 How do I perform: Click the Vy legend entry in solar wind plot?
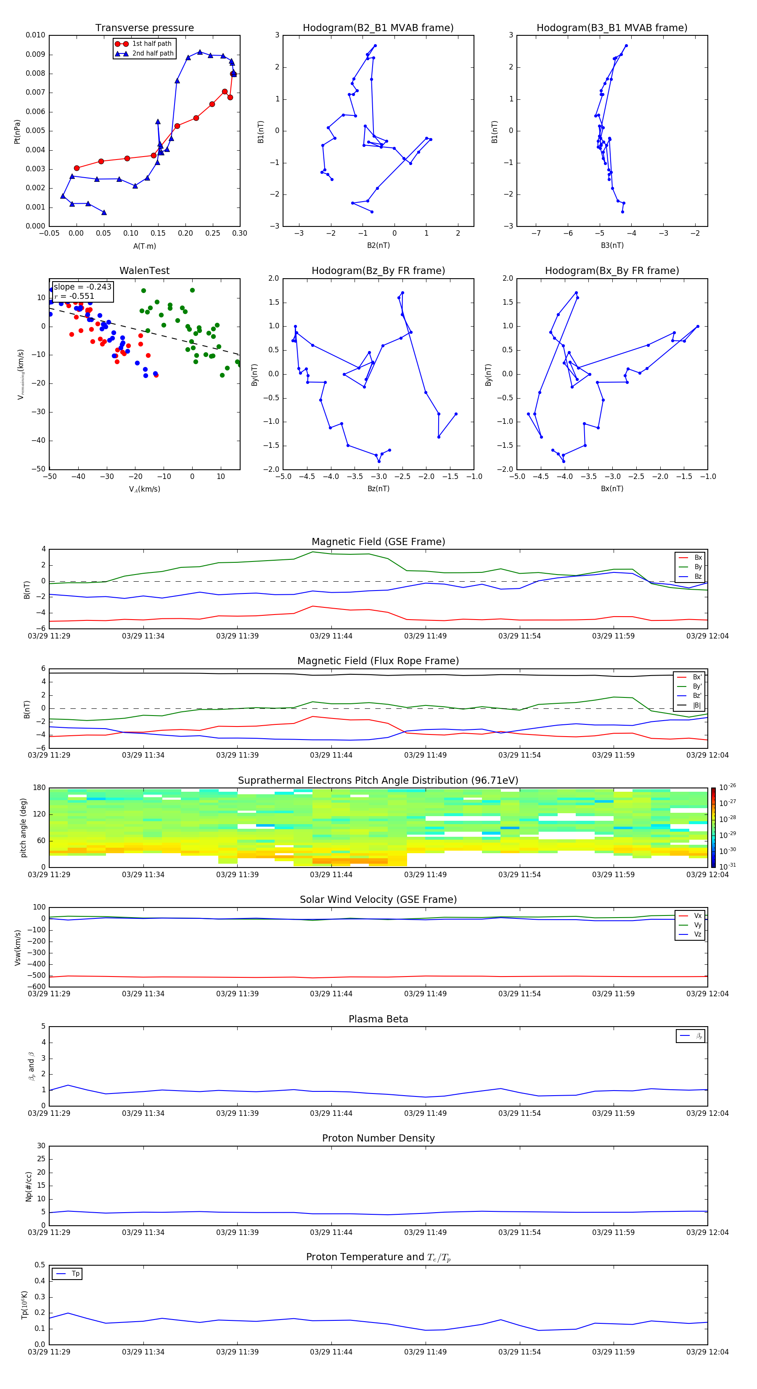click(691, 925)
